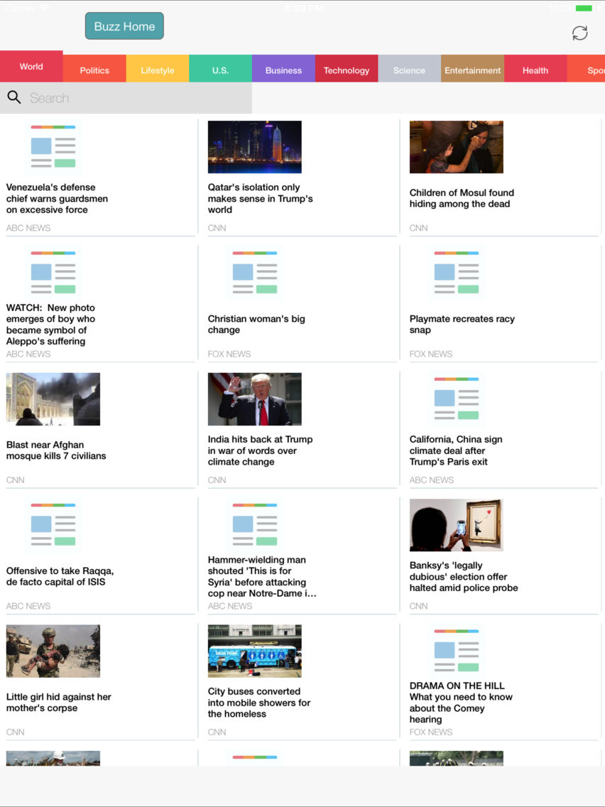Viewport: 605px width, 807px height.
Task: View the Business news tab
Action: pos(283,70)
